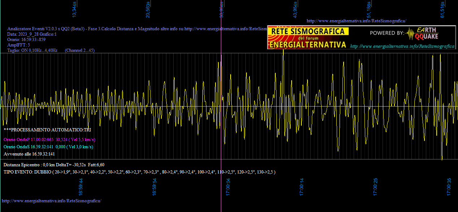Click the 'Taglio: ON 0,10Hz...4,40Hz' filter text

point(32,50)
